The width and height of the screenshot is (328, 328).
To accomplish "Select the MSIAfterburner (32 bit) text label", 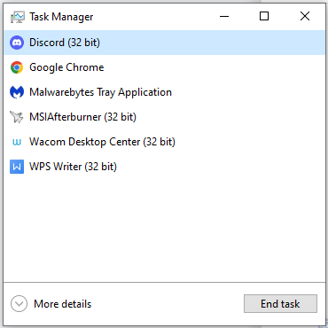I will pos(82,117).
